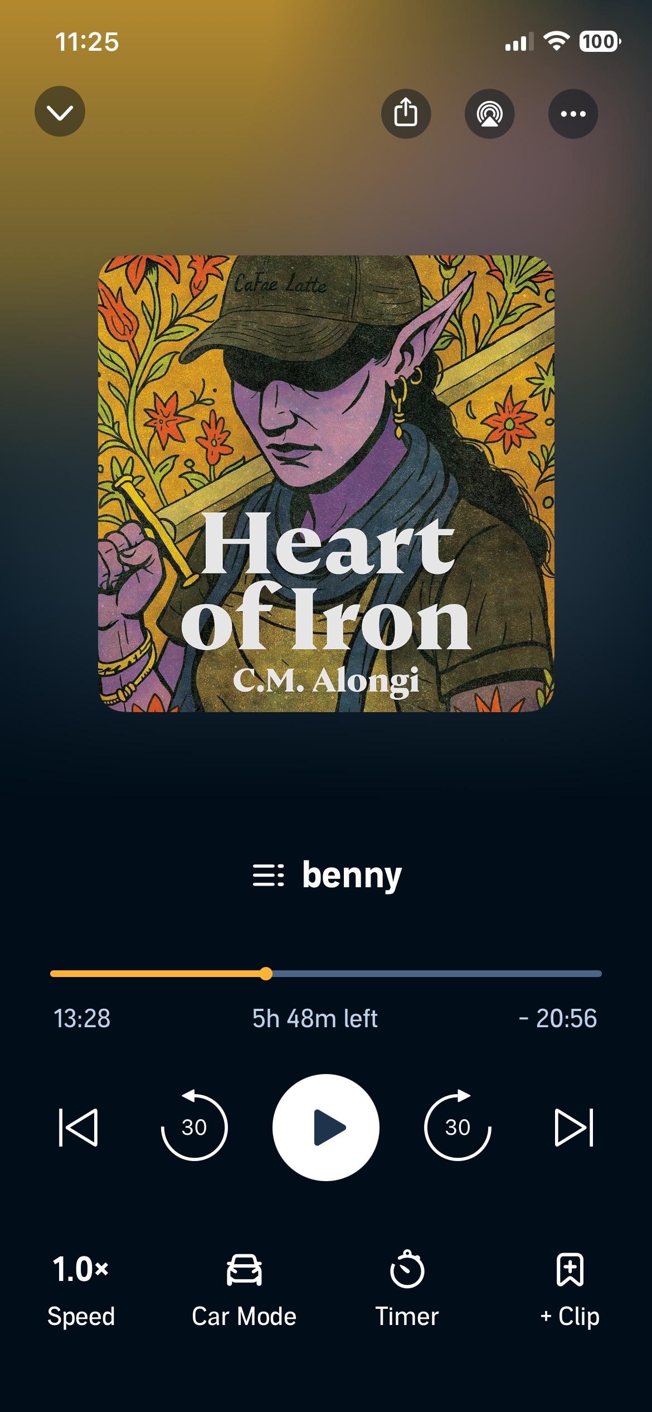
Task: Open the three-dots more options menu
Action: (x=573, y=114)
